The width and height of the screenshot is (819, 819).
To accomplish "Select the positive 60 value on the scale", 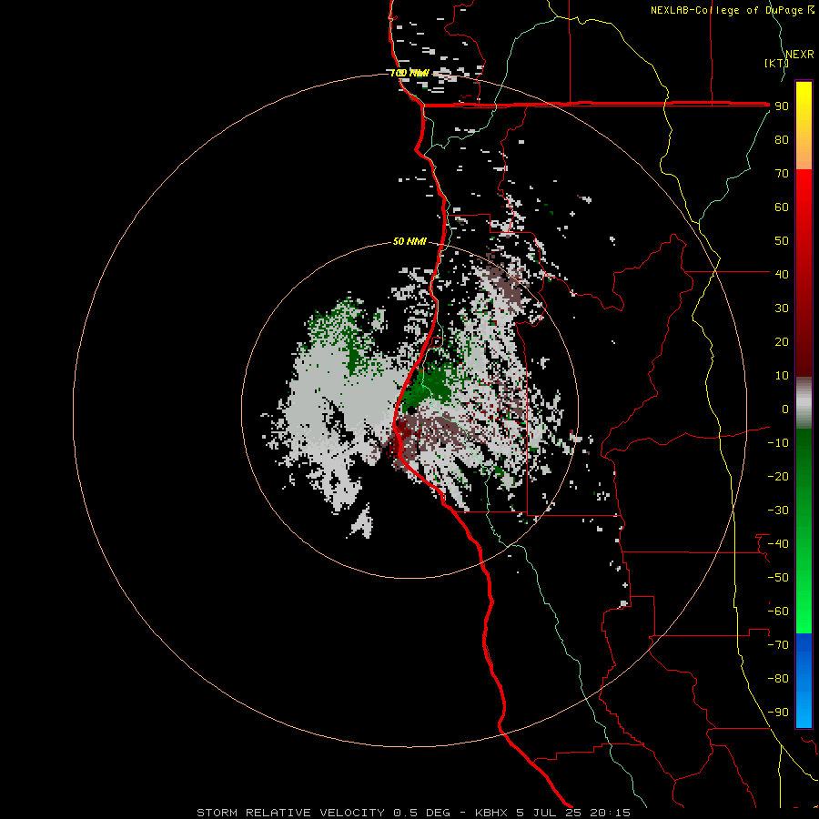I will [782, 207].
